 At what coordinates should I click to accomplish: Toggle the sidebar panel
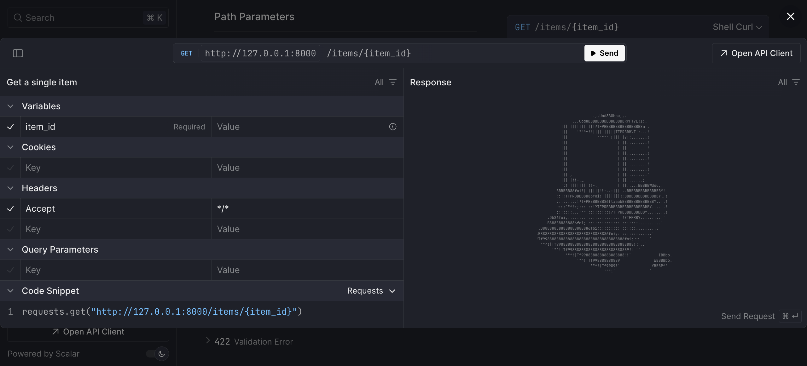point(18,53)
